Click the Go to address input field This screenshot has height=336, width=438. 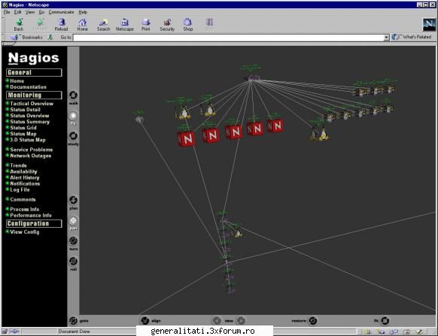point(229,38)
